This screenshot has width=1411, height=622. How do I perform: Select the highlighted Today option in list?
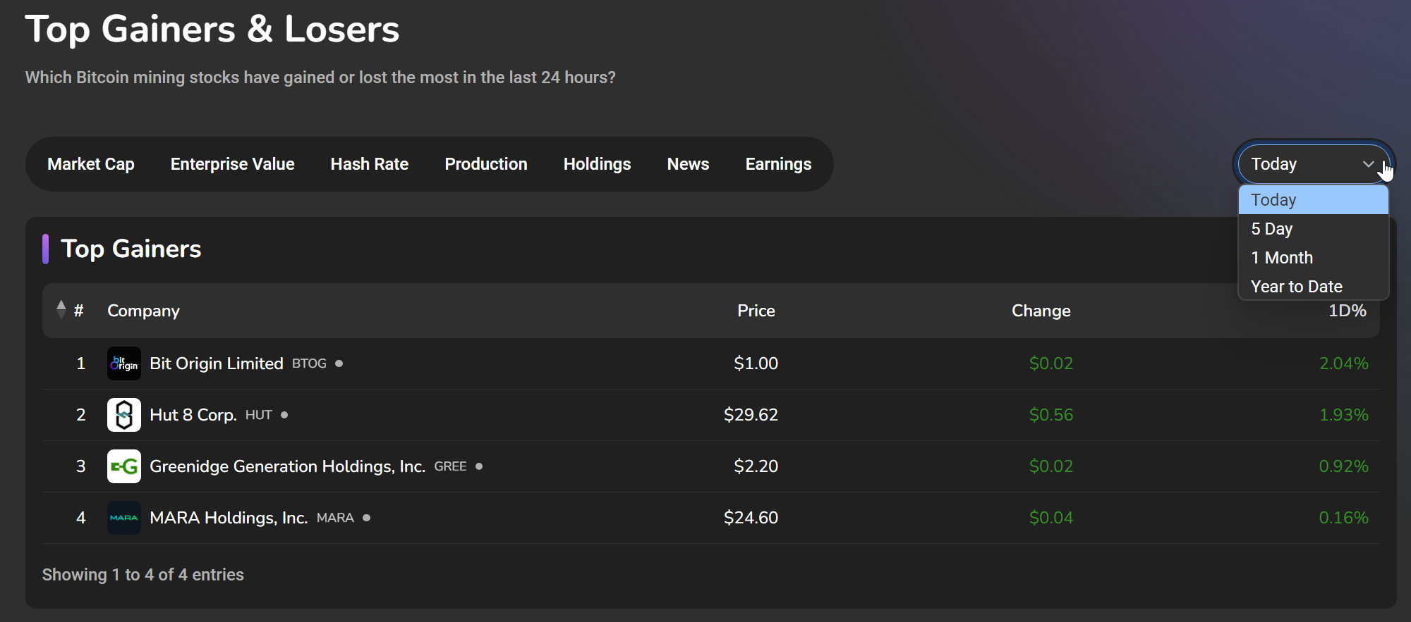click(1273, 200)
